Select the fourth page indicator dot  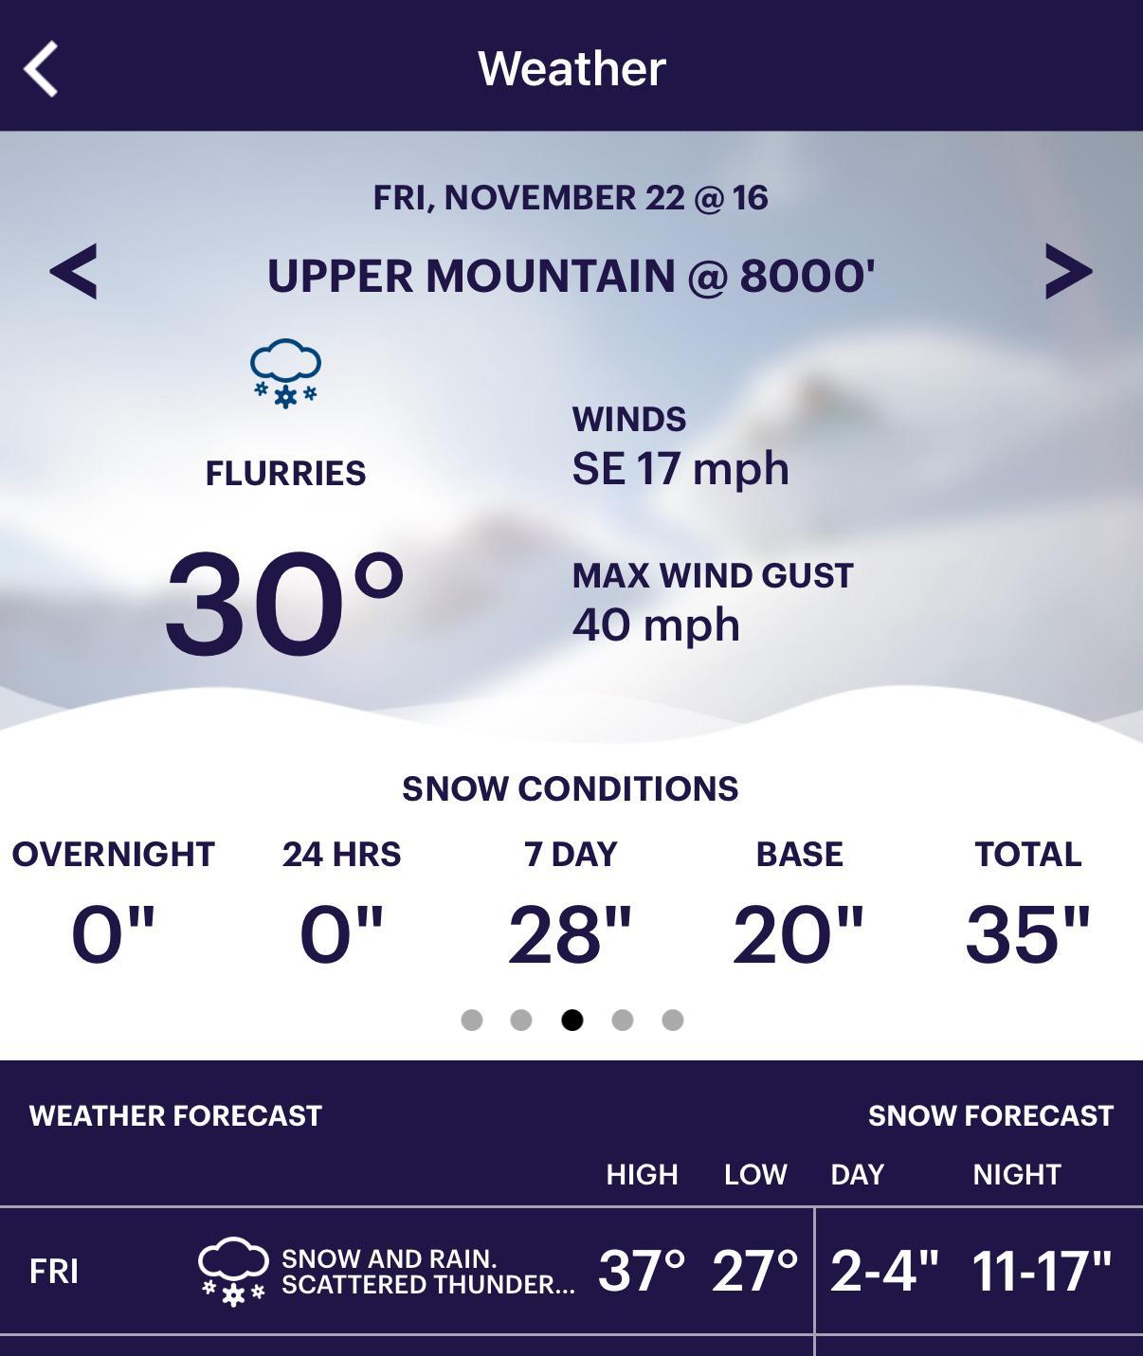pos(622,1020)
